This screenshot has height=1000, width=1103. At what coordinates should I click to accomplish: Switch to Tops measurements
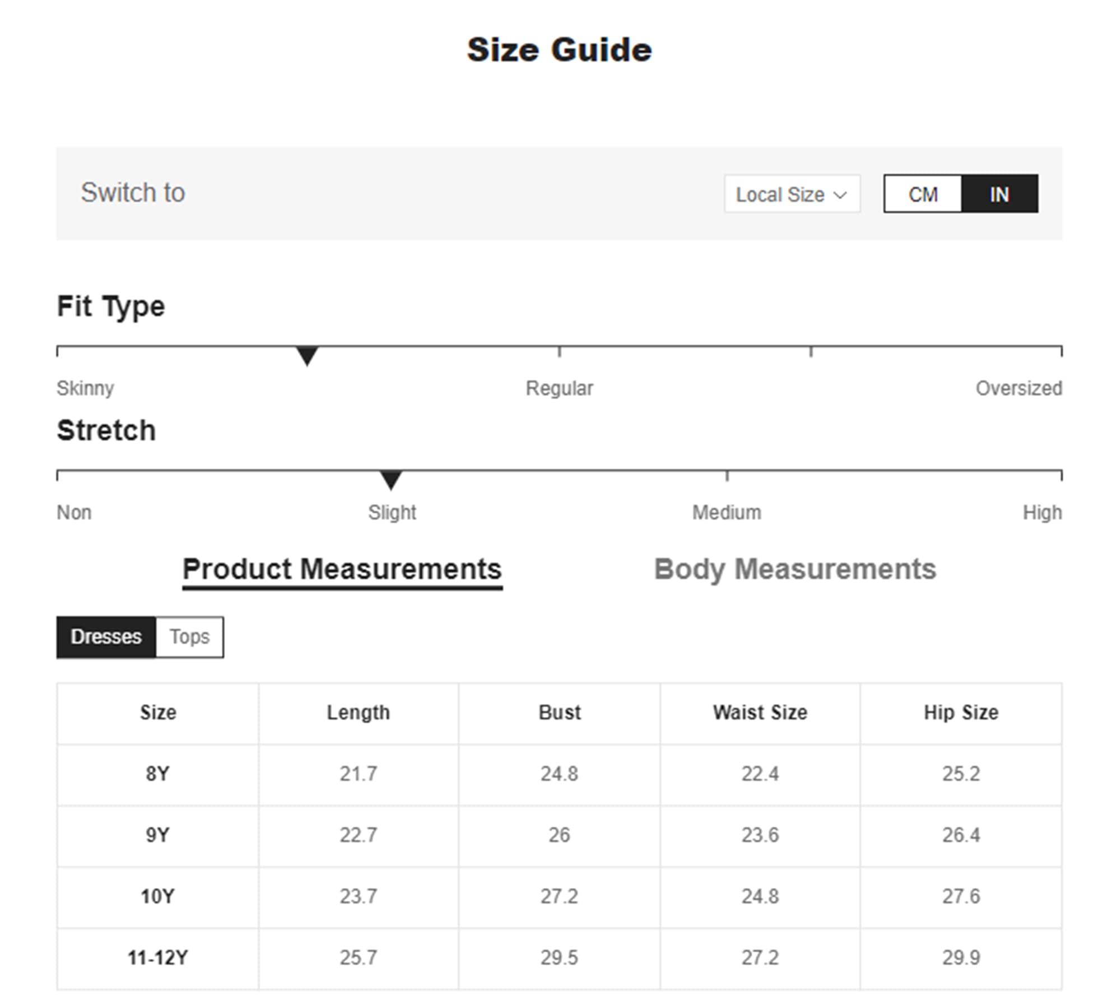pos(189,637)
